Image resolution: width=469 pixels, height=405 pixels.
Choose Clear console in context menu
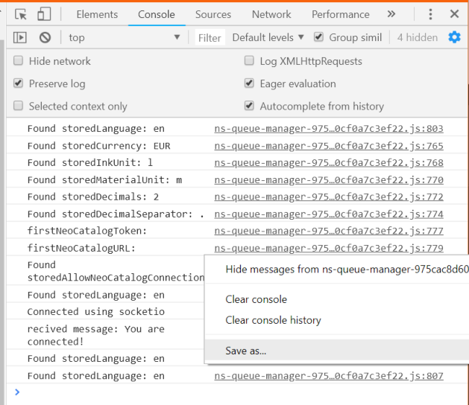pyautogui.click(x=337, y=299)
